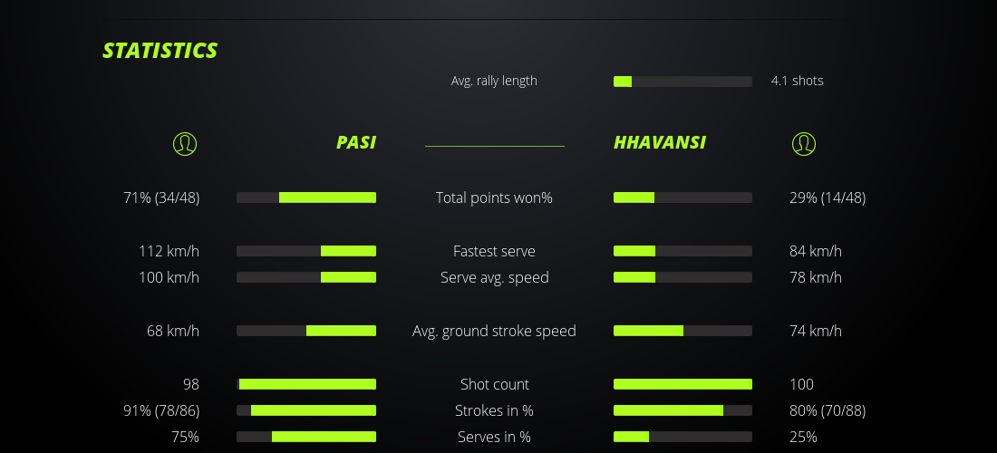Screen dimensions: 997x453
Task: Click the STATISTICS heading
Action: coord(160,51)
